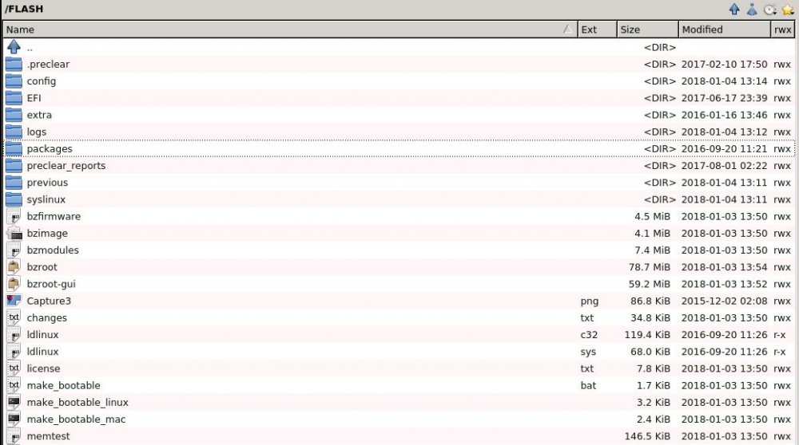
Task: Select the .preclear folder icon
Action: (14, 64)
